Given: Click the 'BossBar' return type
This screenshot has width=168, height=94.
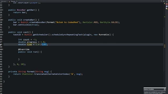Looking at the screenshot, I should click(21, 10).
